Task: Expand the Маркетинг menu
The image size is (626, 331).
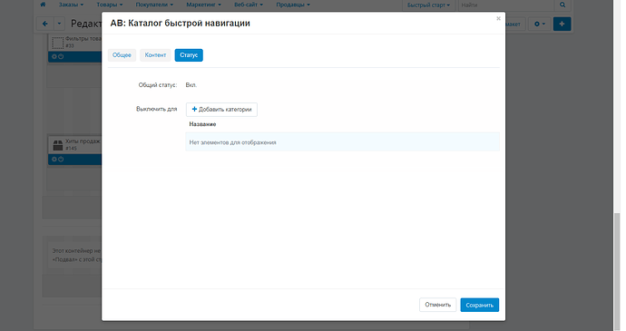Action: [203, 5]
